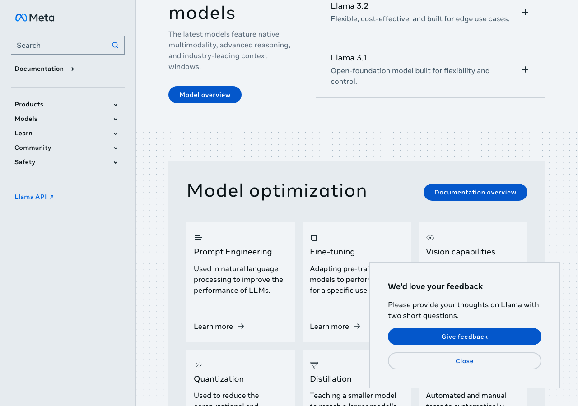Click the Quantization double-chevron icon
Viewport: 578px width, 406px height.
coord(198,365)
